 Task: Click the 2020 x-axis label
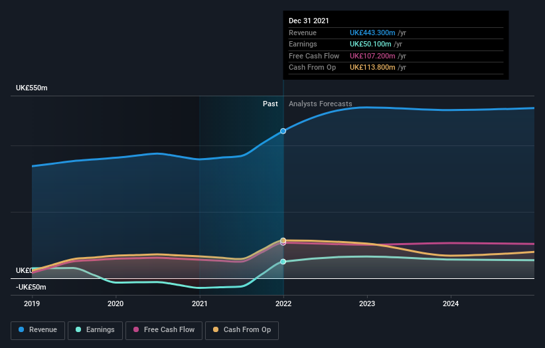pyautogui.click(x=116, y=304)
